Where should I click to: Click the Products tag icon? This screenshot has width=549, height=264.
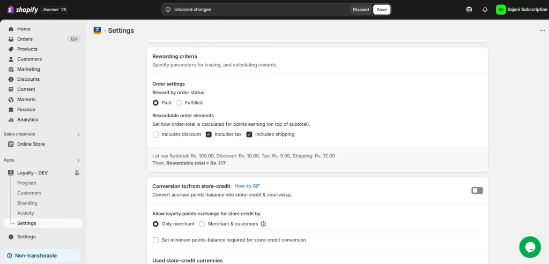click(11, 49)
